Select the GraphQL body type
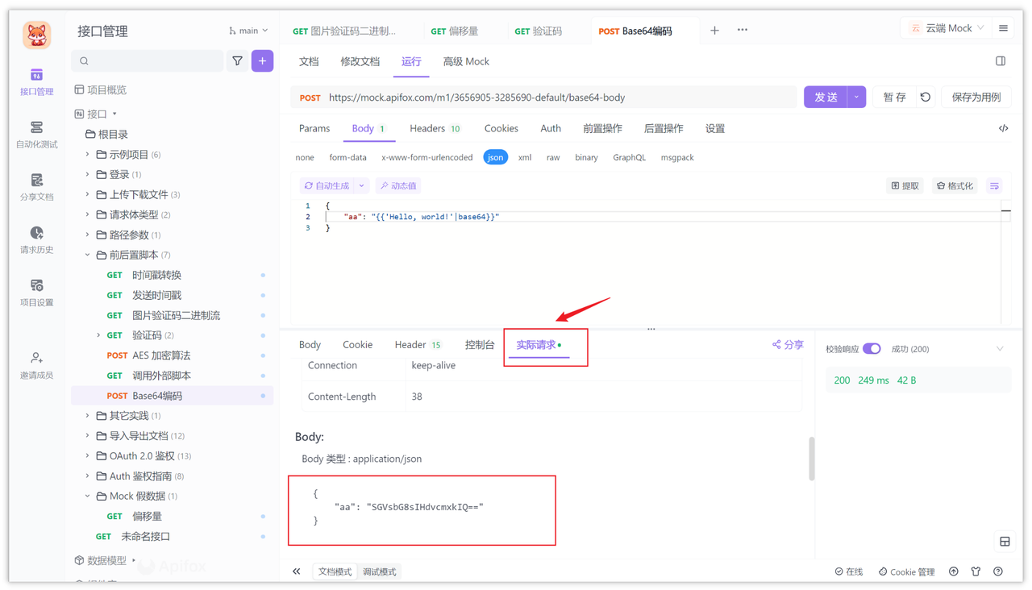This screenshot has height=590, width=1032. pyautogui.click(x=629, y=158)
